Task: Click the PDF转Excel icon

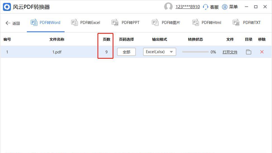Action: pyautogui.click(x=74, y=22)
